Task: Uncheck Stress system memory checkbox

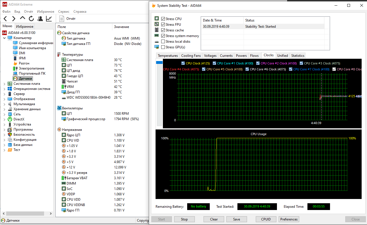Action: 163,36
